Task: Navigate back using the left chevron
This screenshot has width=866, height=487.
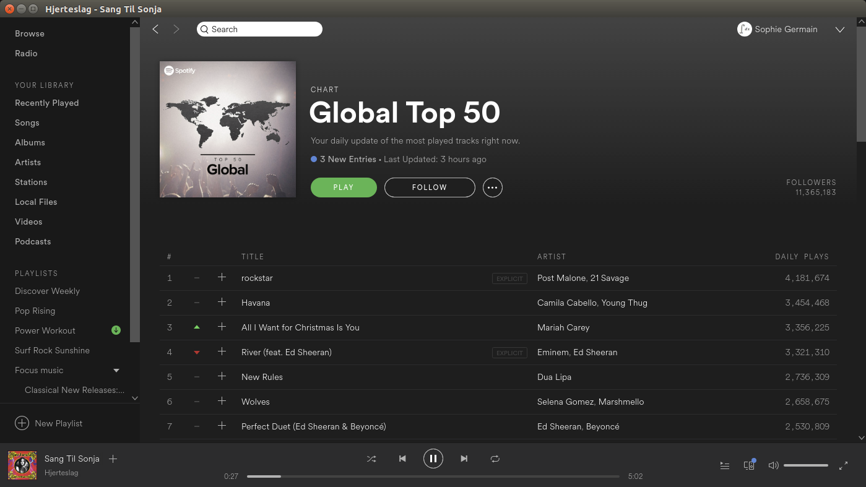Action: (x=155, y=29)
